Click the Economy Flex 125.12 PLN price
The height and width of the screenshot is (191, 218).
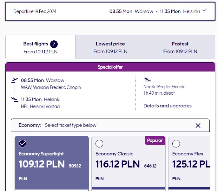click(191, 164)
